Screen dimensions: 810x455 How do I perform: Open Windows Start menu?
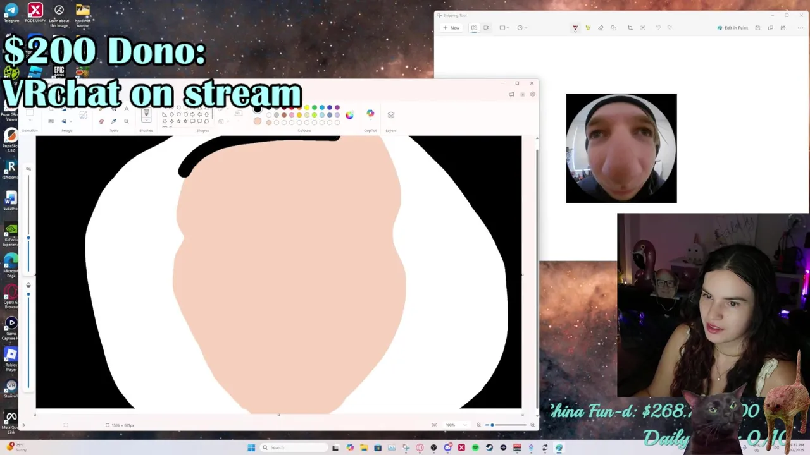(x=251, y=447)
